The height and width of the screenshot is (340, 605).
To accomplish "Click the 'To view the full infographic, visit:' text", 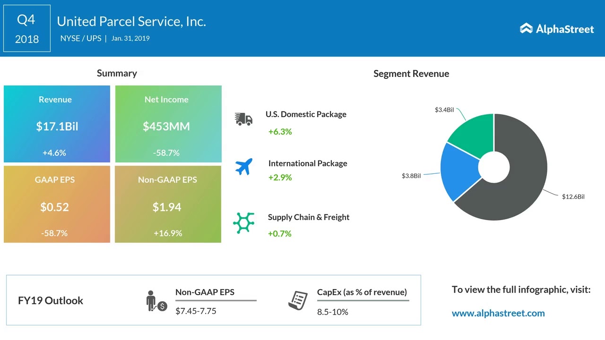I will click(521, 289).
